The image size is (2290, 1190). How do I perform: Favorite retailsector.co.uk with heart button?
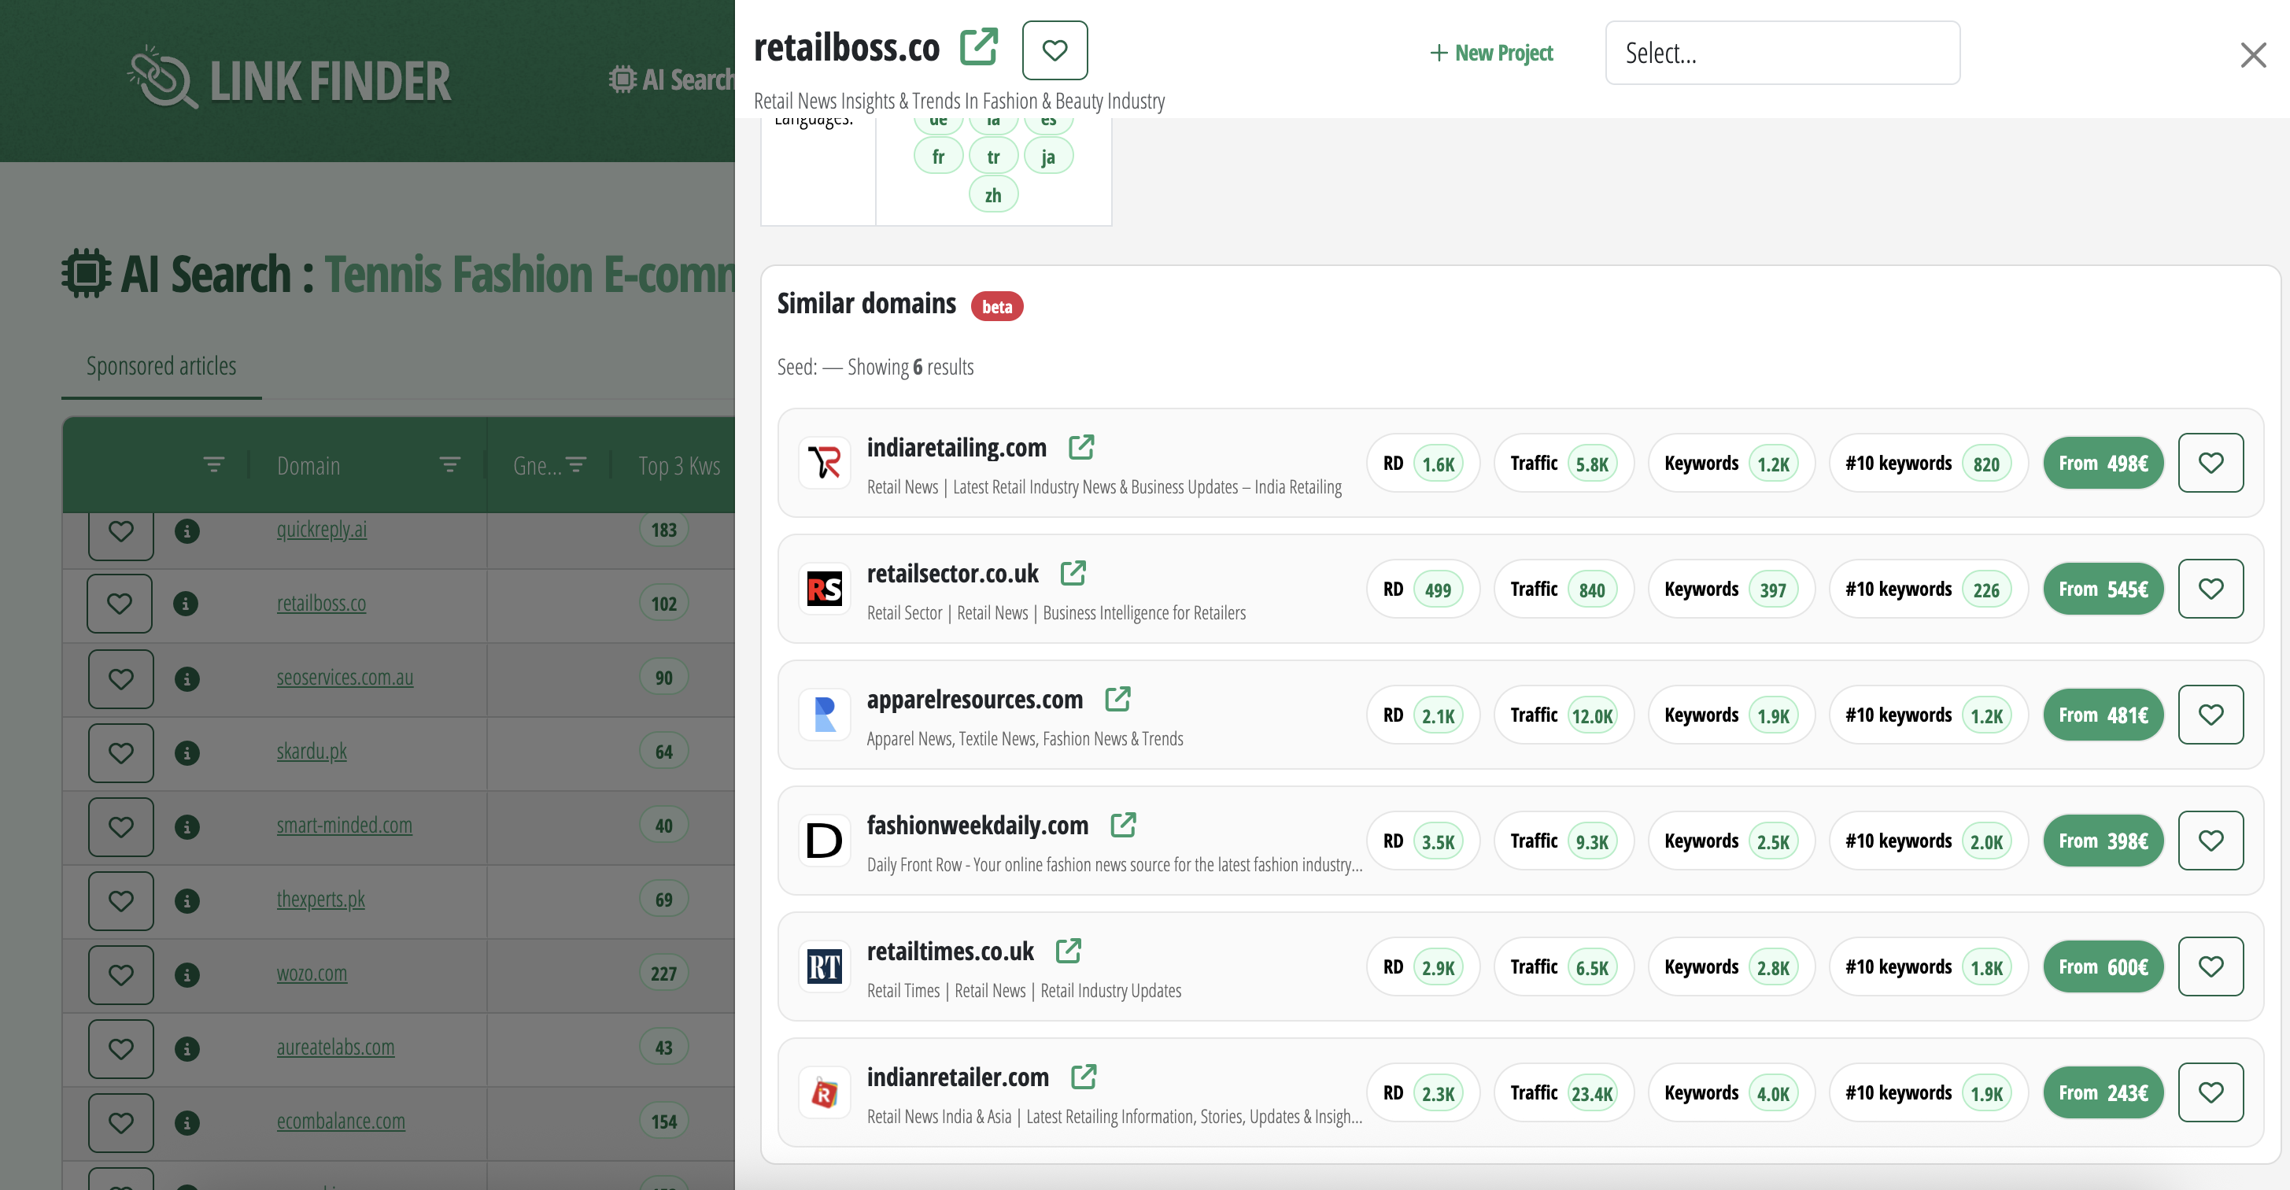[2210, 589]
